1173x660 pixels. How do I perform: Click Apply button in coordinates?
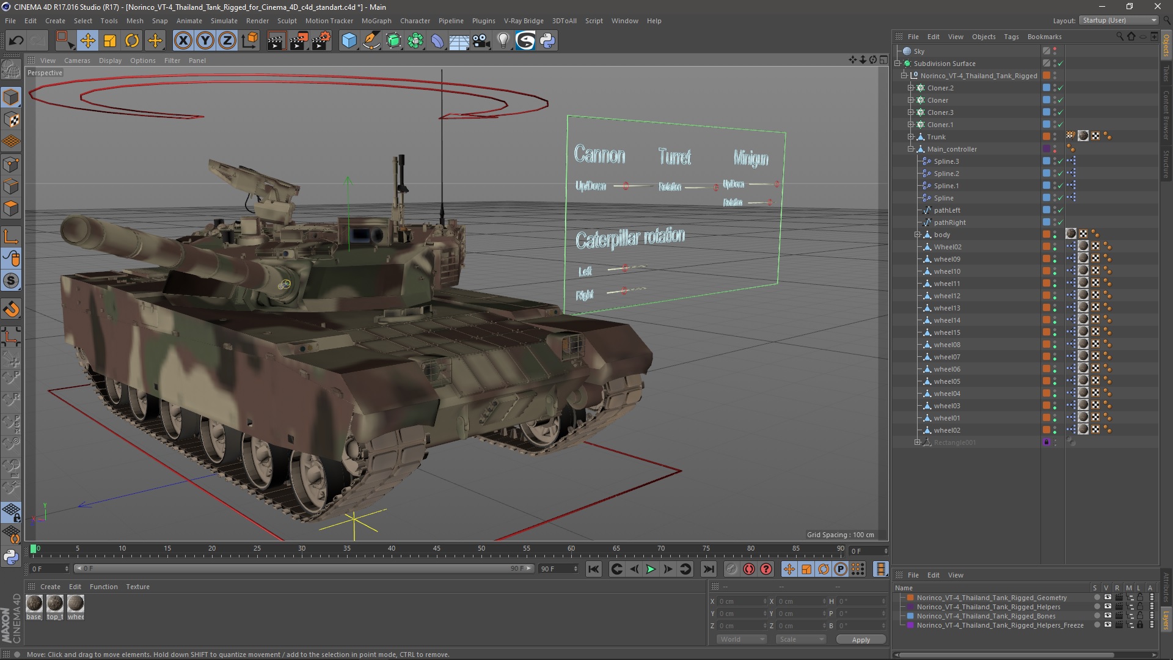click(861, 640)
